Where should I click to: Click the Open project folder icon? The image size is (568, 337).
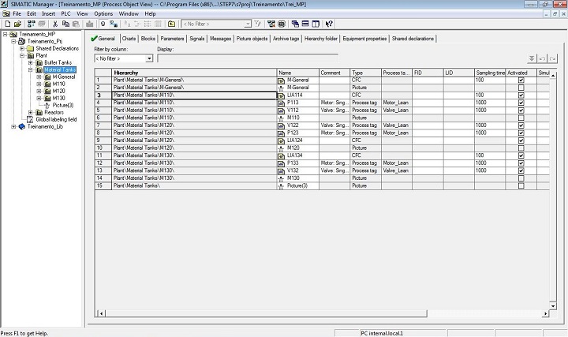(x=17, y=24)
